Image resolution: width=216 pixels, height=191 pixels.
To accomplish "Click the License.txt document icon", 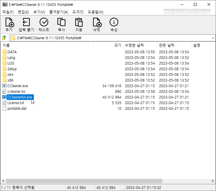I will [x=4, y=103].
